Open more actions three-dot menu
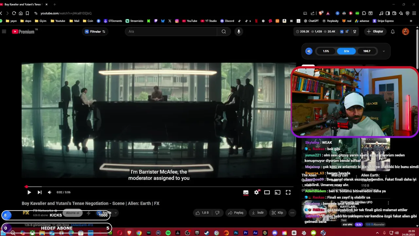 pyautogui.click(x=292, y=213)
